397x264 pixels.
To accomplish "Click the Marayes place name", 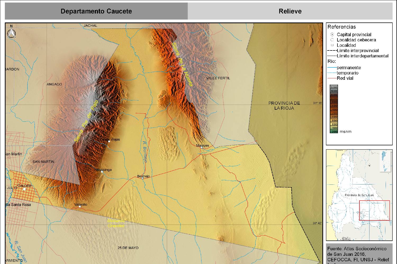I will tap(202, 145).
